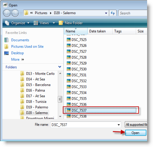
Task: Select file DSC_7526
Action: (76, 45)
